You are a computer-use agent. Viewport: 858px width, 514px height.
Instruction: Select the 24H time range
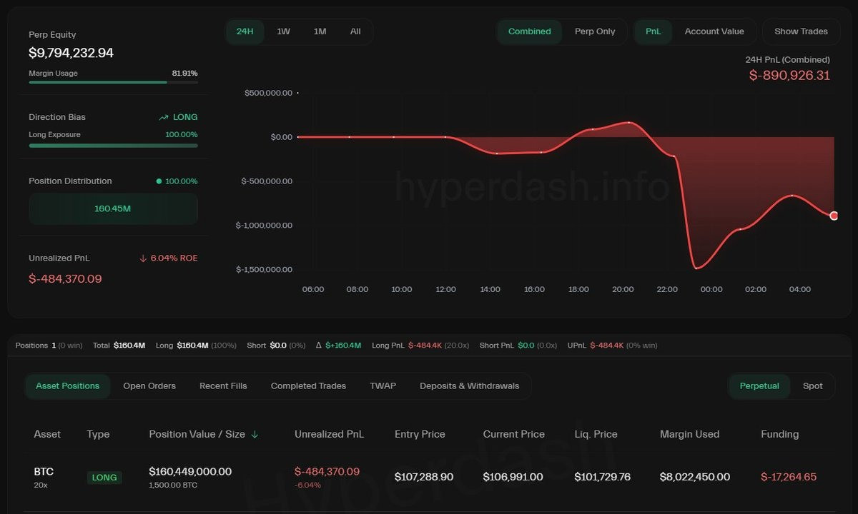[245, 31]
